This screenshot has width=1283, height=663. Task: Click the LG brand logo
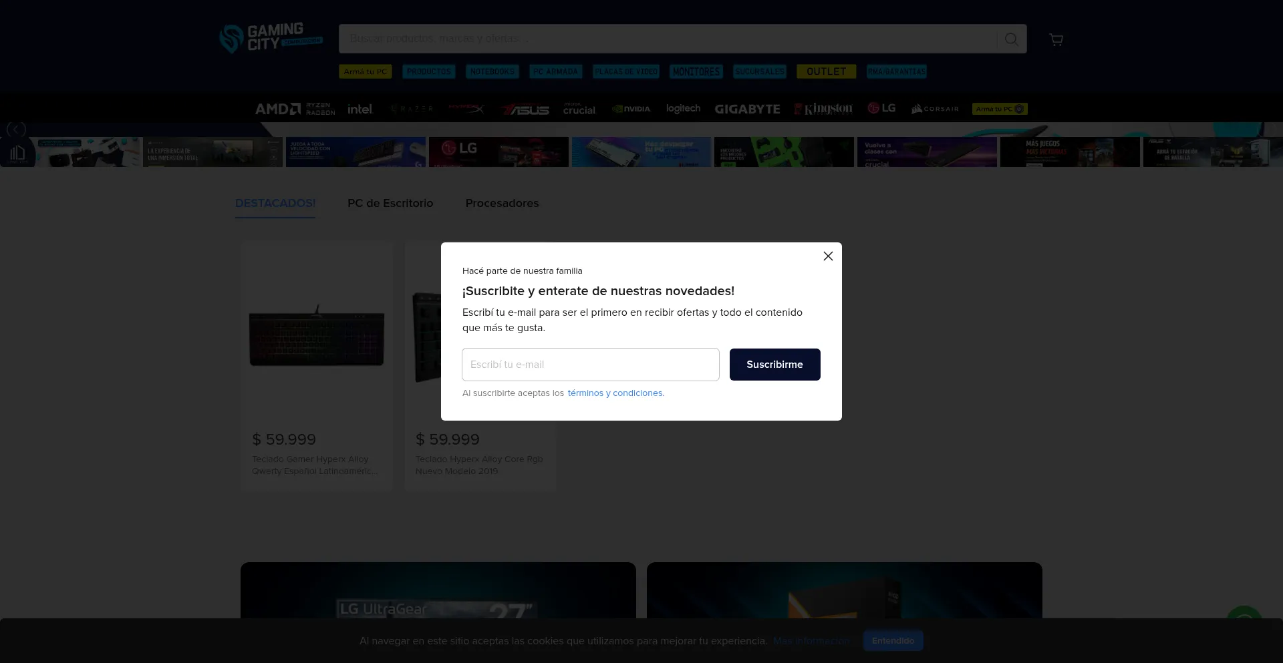(881, 108)
